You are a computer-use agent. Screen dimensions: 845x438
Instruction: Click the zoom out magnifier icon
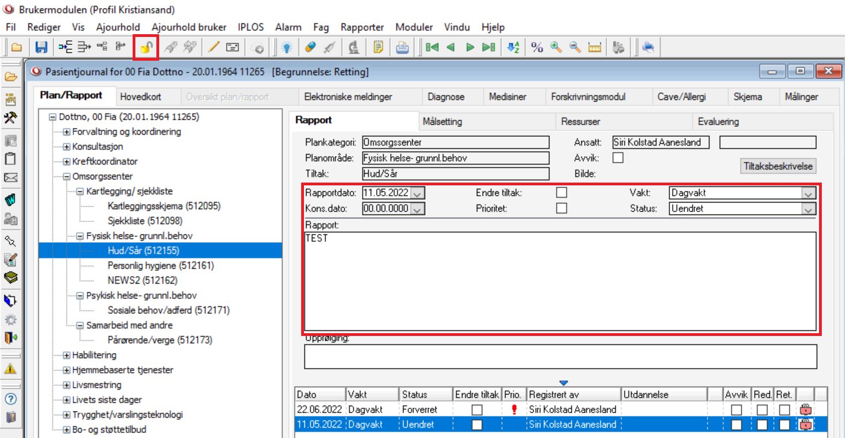(x=575, y=47)
